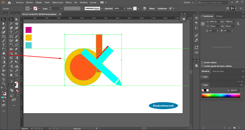Open the rotation angle dropdown in Transformar
Image resolution: width=245 pixels, height=130 pixels.
point(218,31)
